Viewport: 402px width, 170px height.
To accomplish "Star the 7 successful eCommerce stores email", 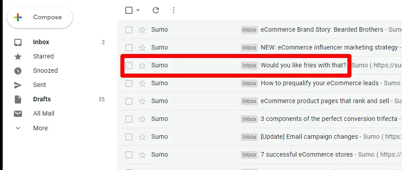I will coord(142,155).
